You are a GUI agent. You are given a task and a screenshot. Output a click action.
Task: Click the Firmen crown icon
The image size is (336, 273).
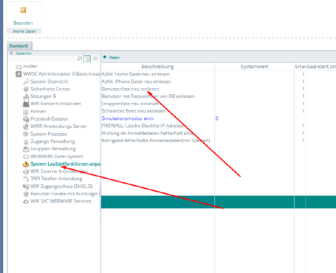pyautogui.click(x=26, y=111)
